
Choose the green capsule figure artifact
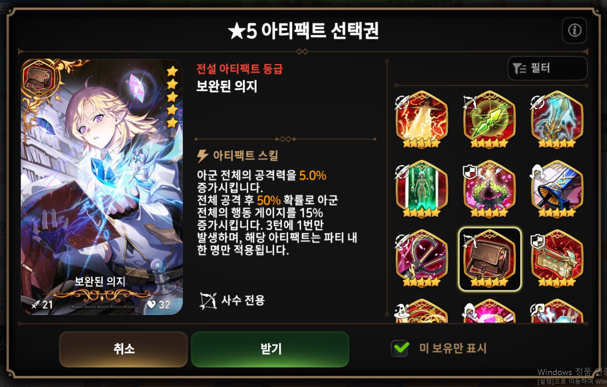pos(422,189)
